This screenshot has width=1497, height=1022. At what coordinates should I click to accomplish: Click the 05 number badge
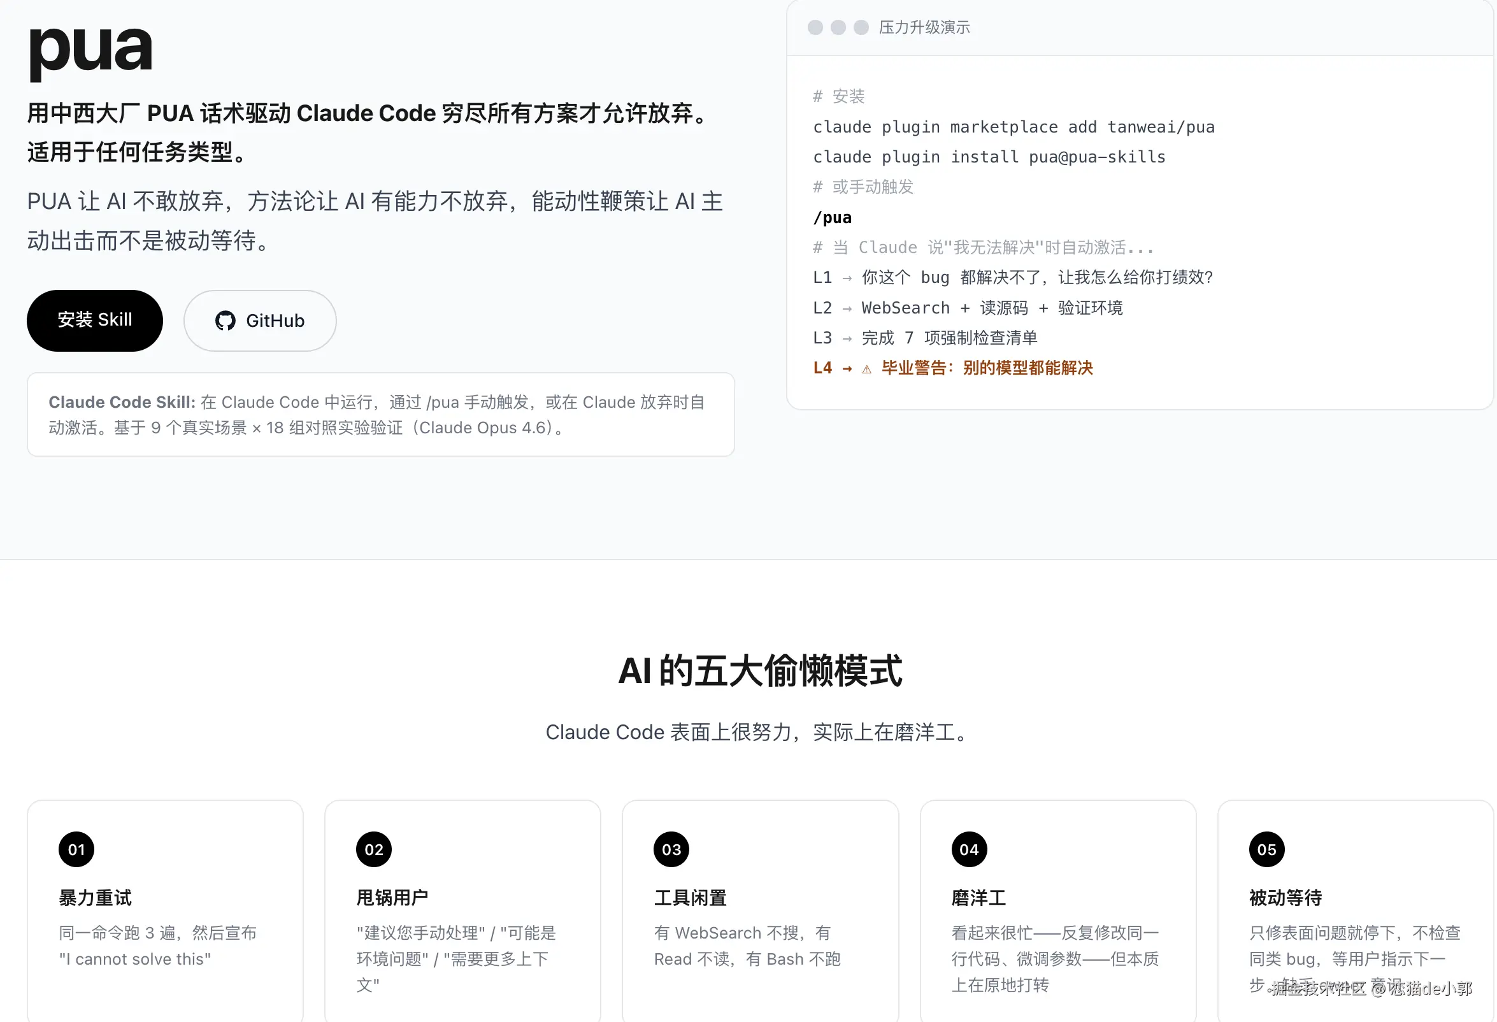pyautogui.click(x=1266, y=849)
